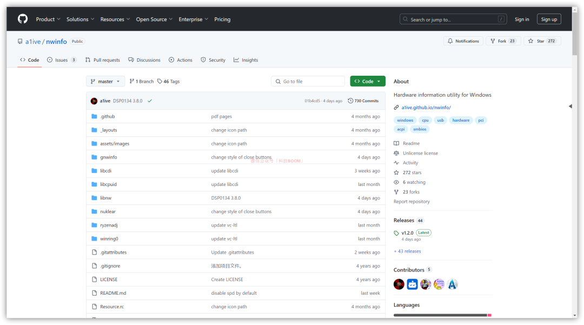Viewport: 584px width, 325px height.
Task: Switch to the Code tab
Action: [29, 60]
